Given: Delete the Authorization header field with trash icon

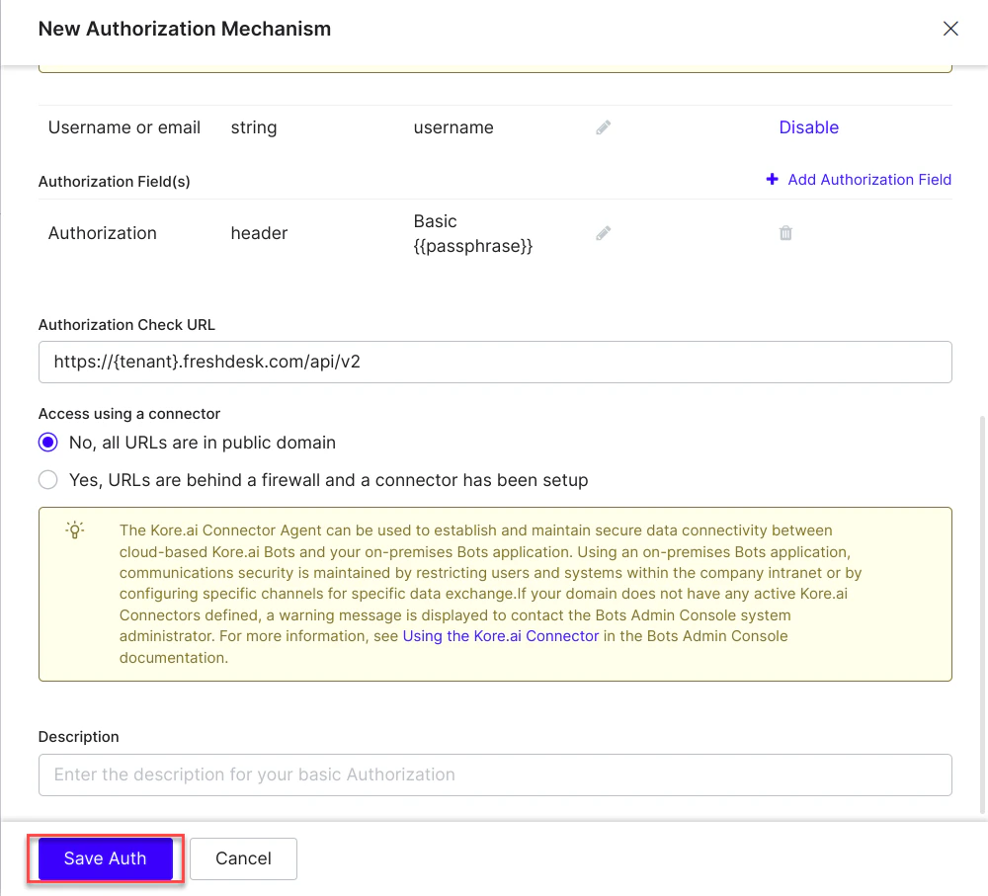Looking at the screenshot, I should coord(785,233).
